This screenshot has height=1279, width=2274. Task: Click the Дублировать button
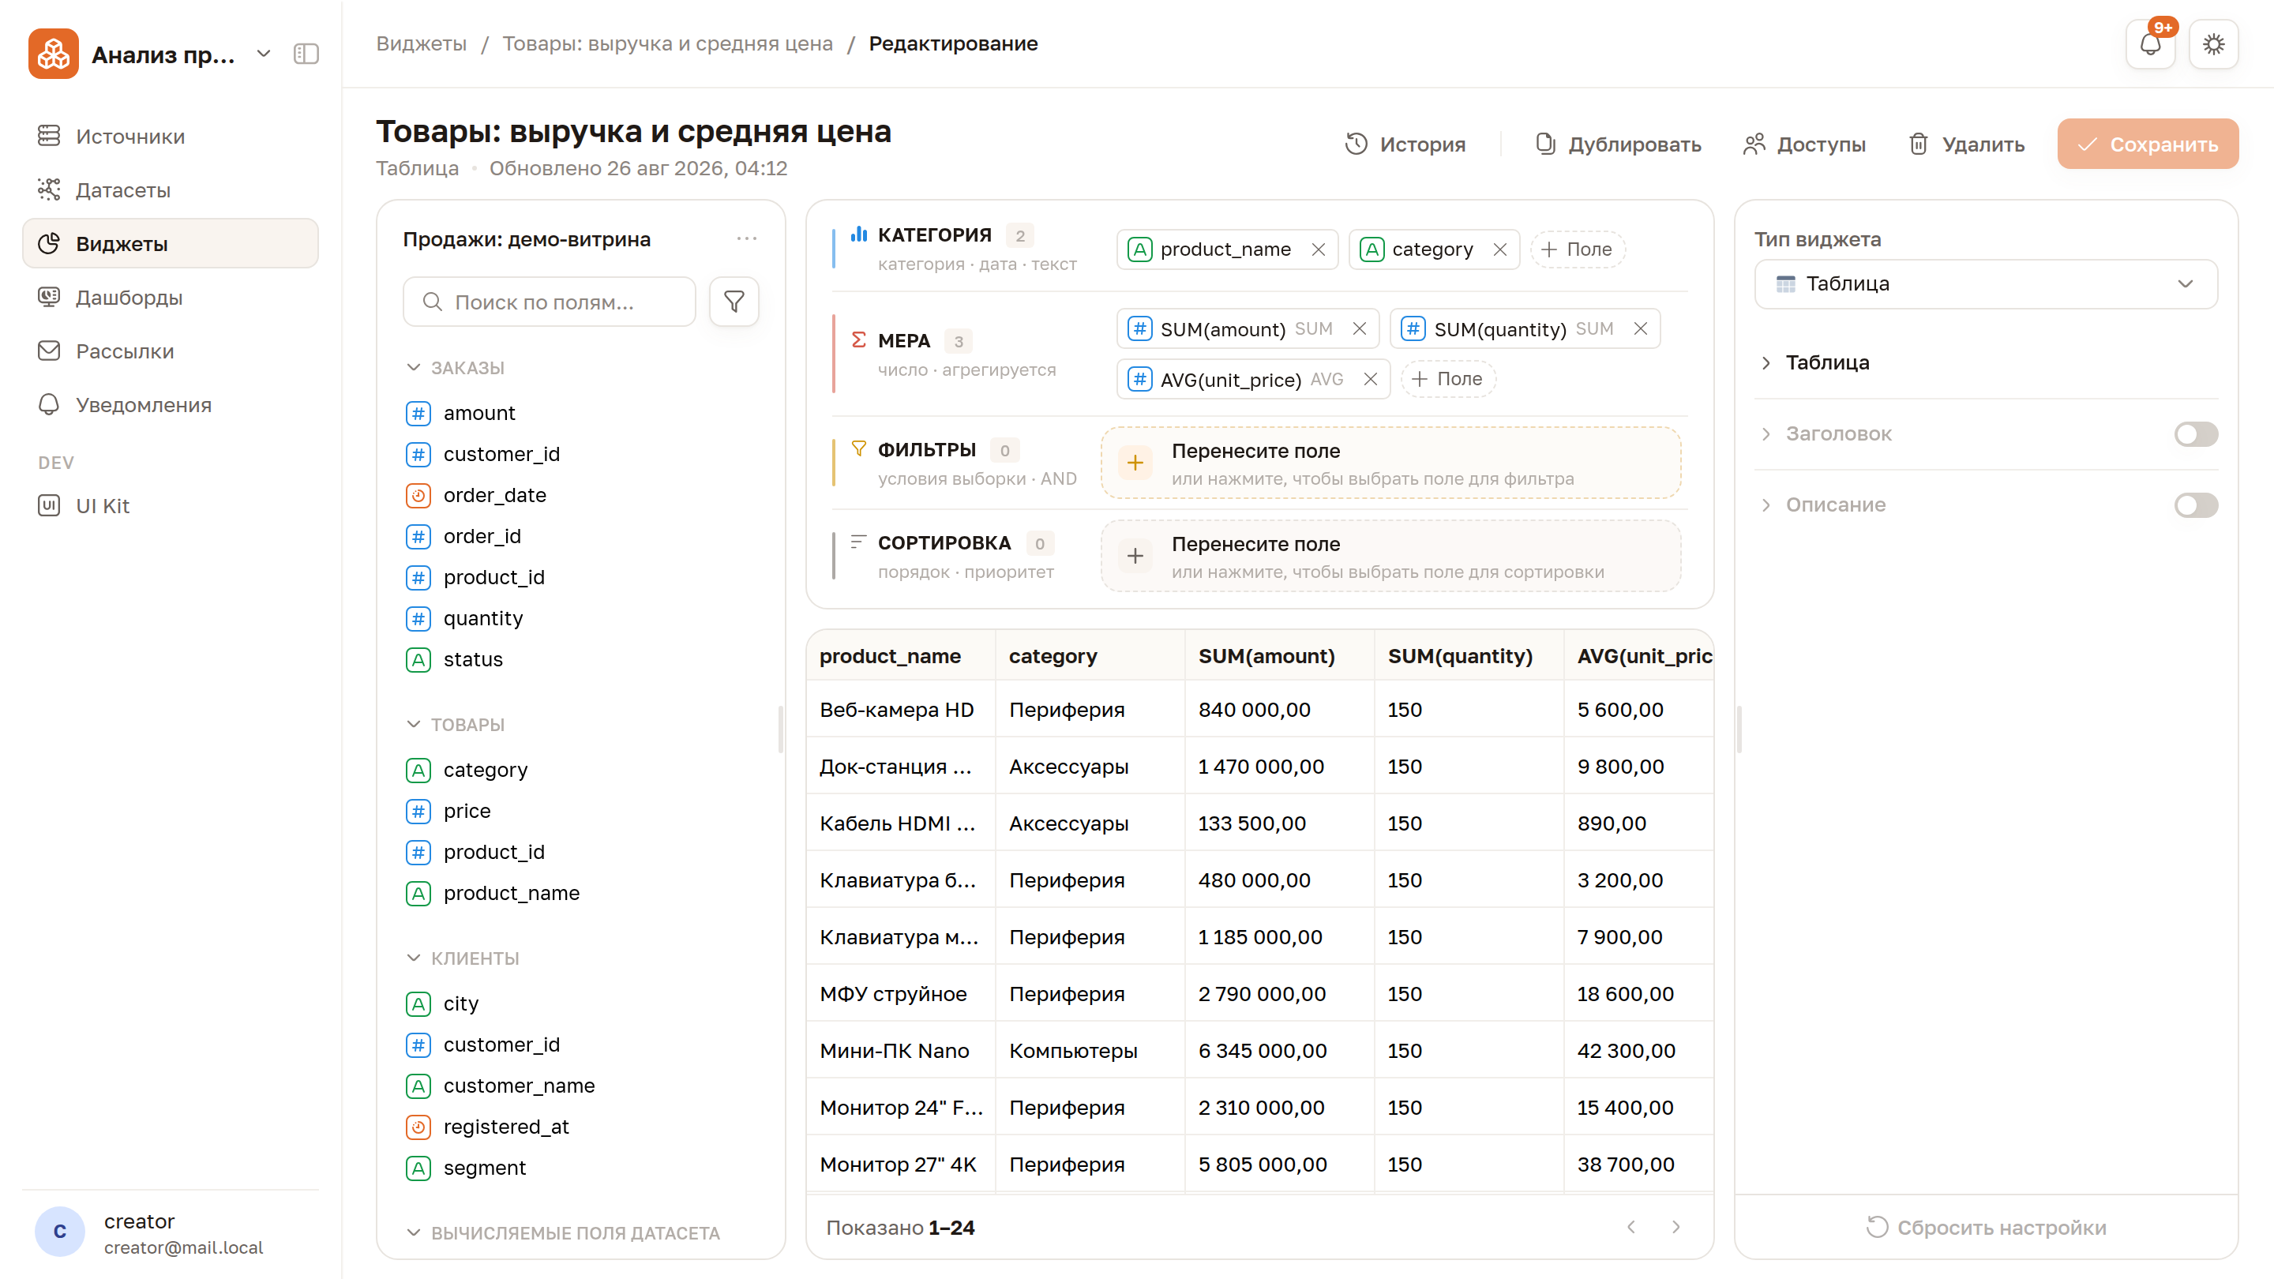point(1618,144)
